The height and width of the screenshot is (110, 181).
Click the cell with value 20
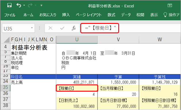click(x=118, y=94)
